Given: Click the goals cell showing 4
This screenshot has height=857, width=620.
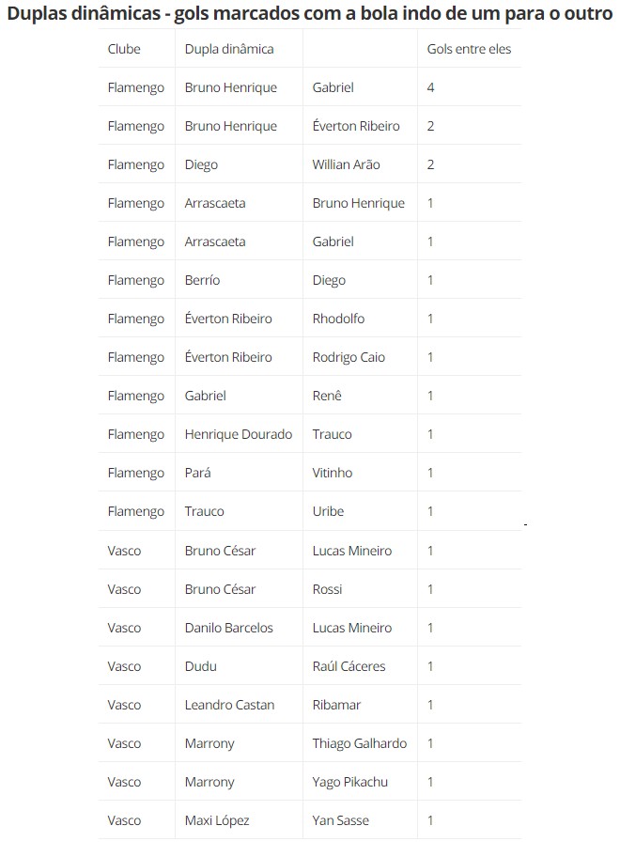Looking at the screenshot, I should [x=430, y=87].
